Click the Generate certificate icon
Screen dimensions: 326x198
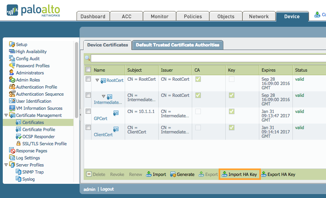click(x=173, y=174)
